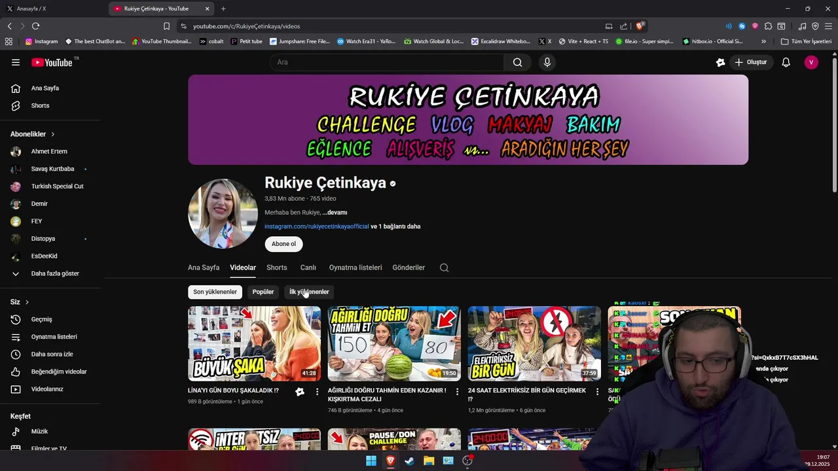Open the ve 1 bağlantı daha link
Image resolution: width=838 pixels, height=471 pixels.
point(395,226)
